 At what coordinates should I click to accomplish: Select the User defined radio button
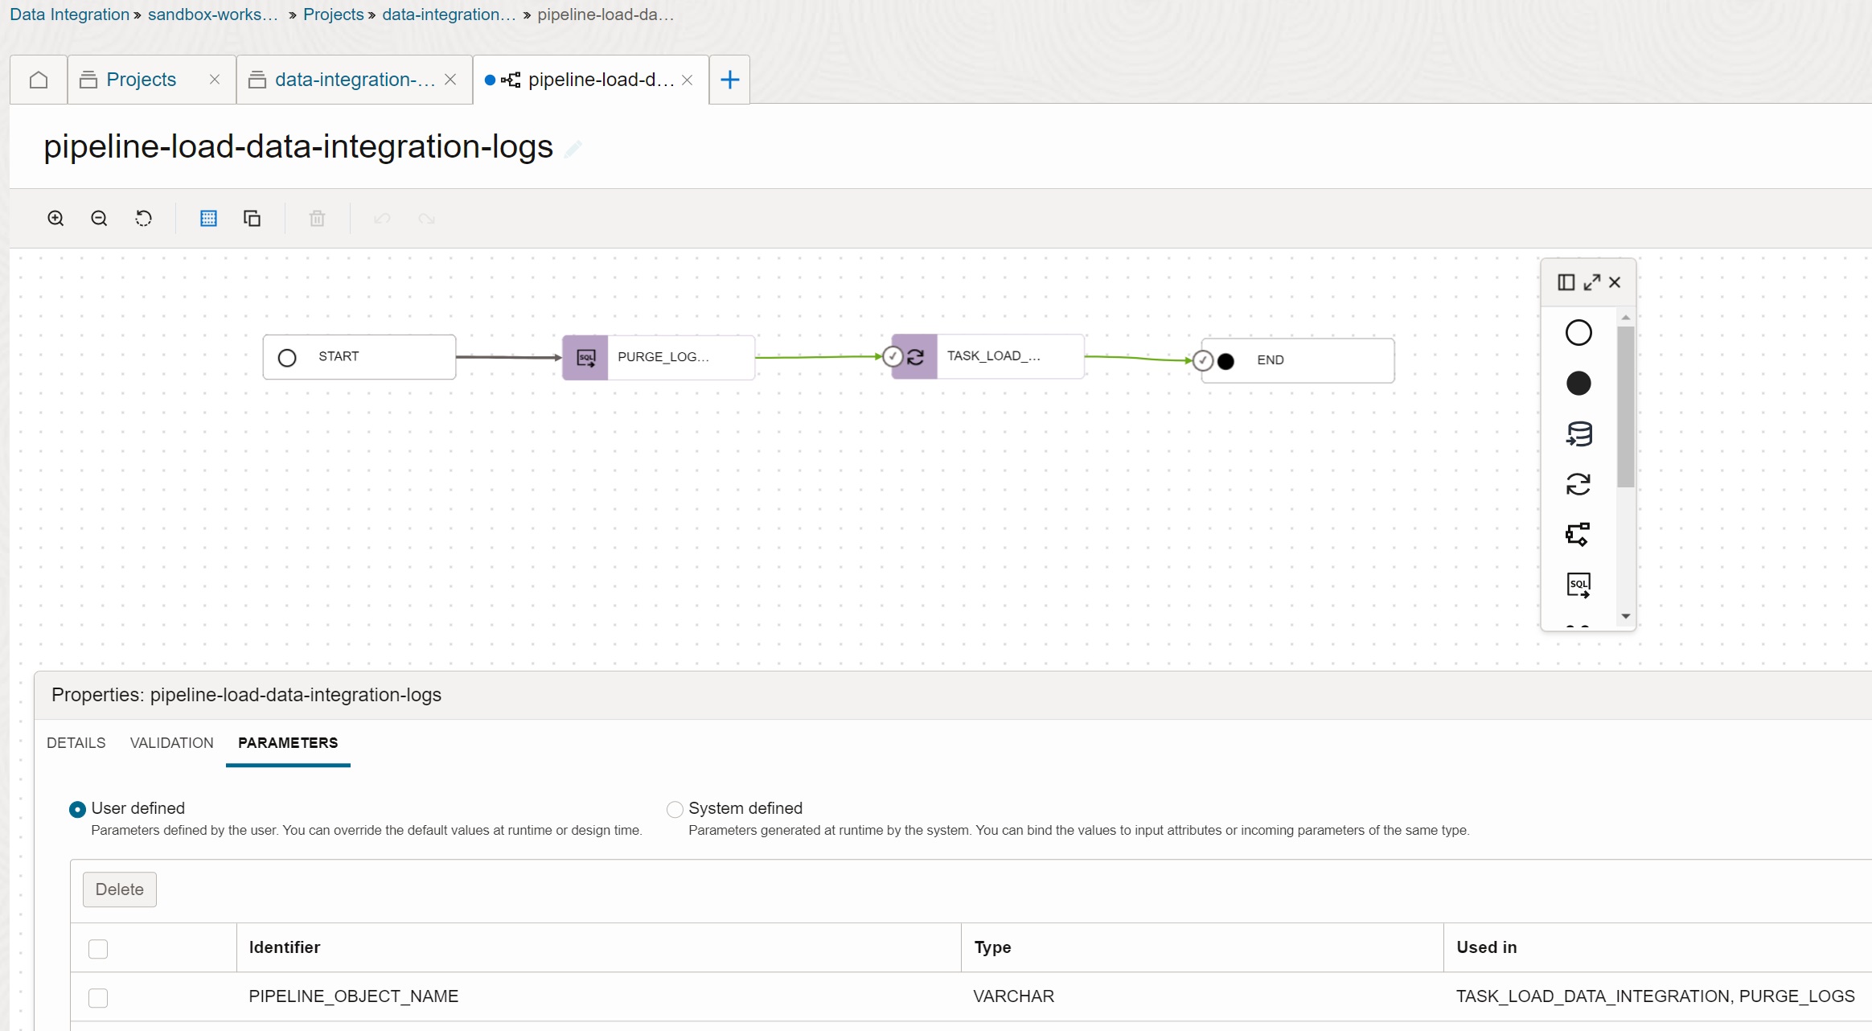pyautogui.click(x=77, y=809)
